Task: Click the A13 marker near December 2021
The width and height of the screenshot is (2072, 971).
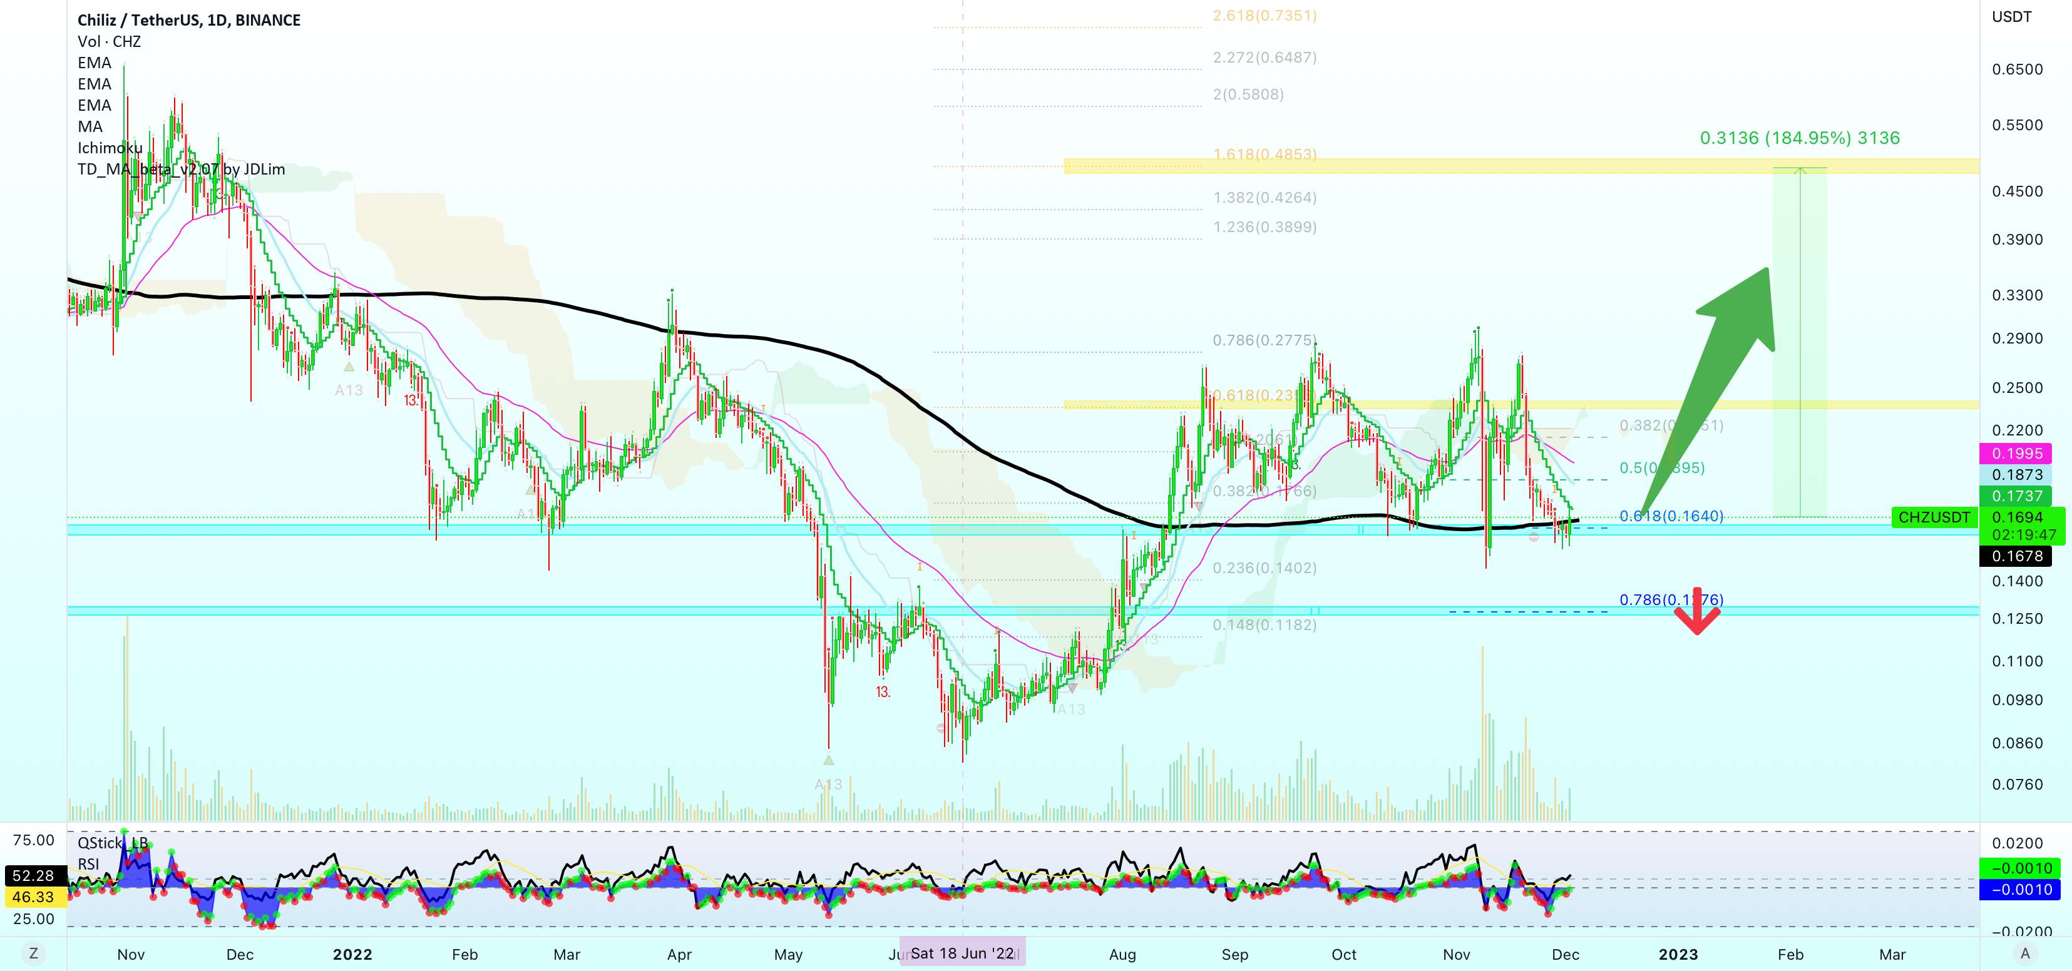Action: [349, 390]
